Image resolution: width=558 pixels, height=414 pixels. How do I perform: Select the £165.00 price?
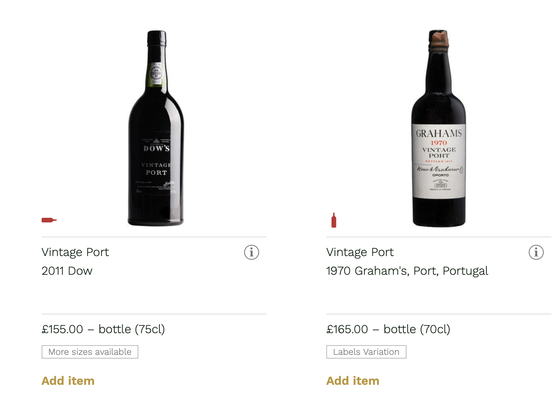pyautogui.click(x=347, y=329)
